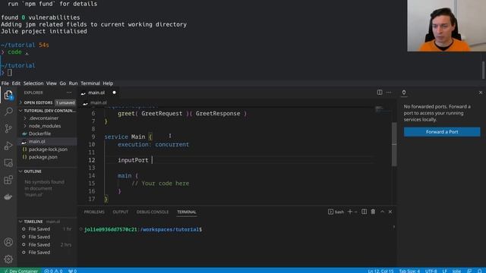
Task: Click the notifications bell in status bar
Action: click(479, 271)
